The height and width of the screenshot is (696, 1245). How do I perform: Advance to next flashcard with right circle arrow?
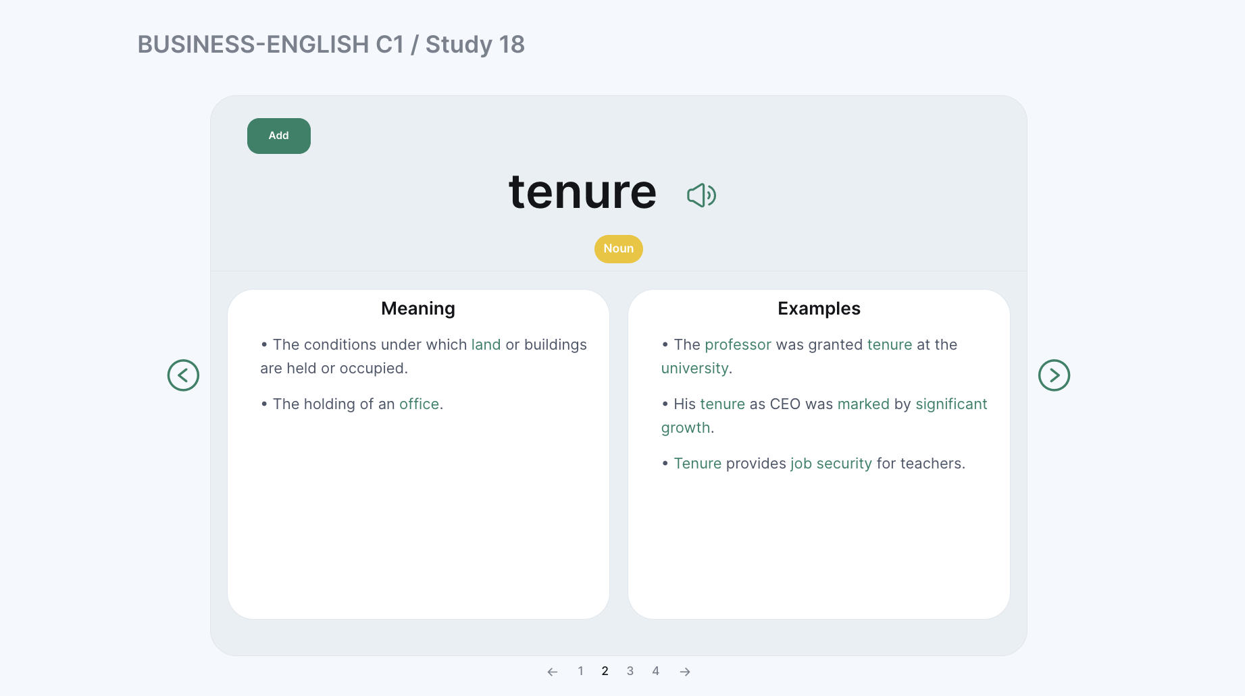[1054, 375]
